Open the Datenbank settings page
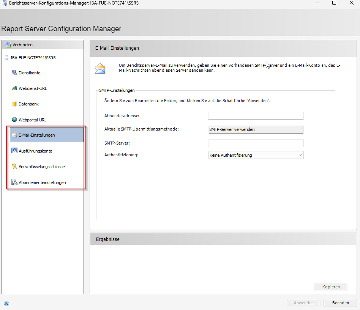360x310 pixels. pyautogui.click(x=28, y=104)
